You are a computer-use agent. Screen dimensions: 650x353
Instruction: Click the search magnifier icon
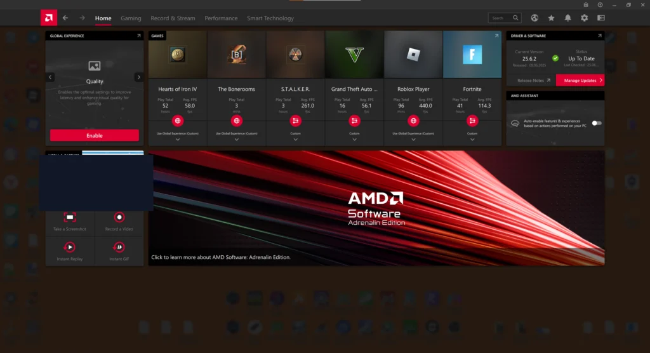click(x=515, y=18)
